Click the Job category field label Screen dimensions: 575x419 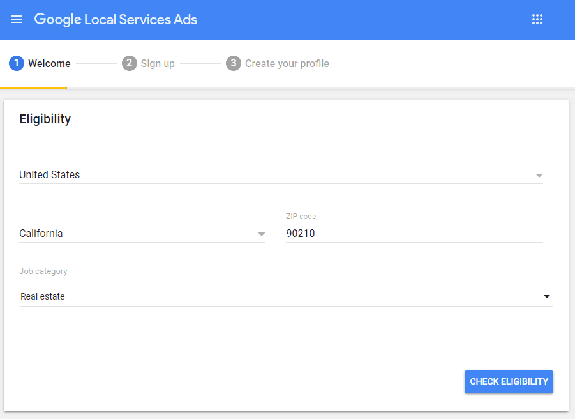[43, 271]
